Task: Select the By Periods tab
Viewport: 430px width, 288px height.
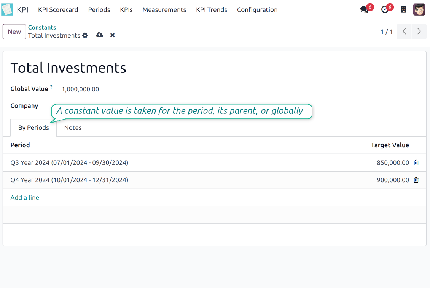Action: pos(33,127)
